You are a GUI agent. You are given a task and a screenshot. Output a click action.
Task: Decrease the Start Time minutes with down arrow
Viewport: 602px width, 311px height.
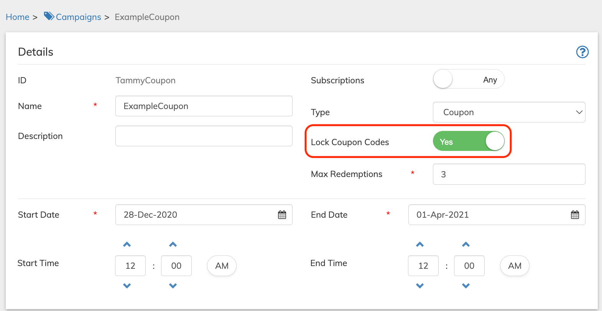[173, 286]
